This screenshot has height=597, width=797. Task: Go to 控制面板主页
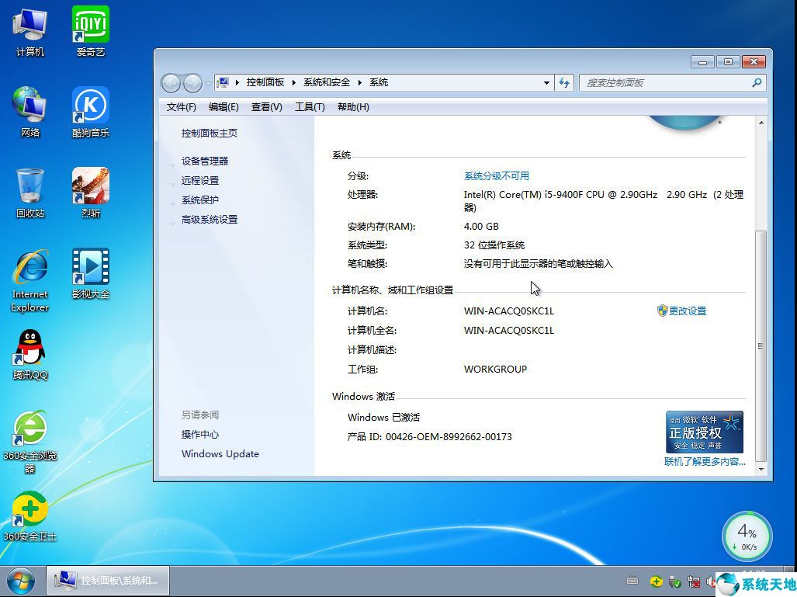[x=210, y=134]
